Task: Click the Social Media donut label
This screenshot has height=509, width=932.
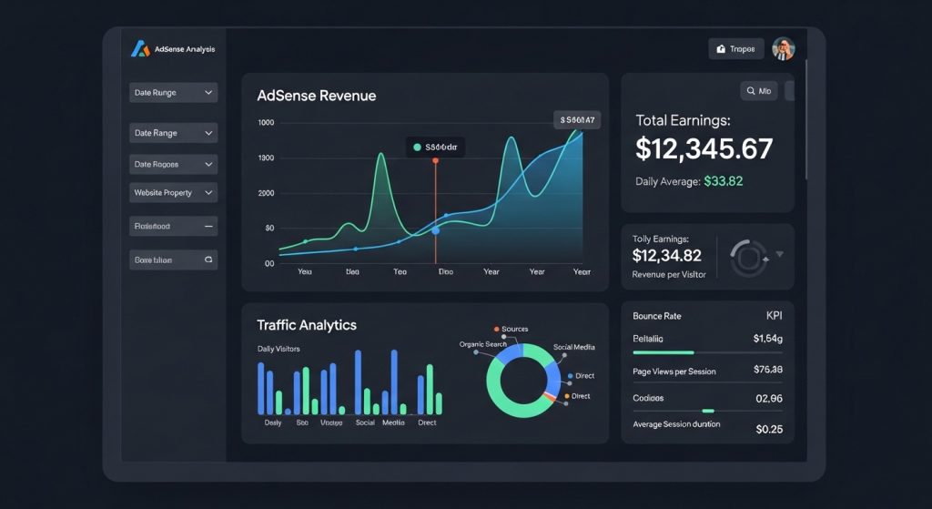Action: coord(574,347)
